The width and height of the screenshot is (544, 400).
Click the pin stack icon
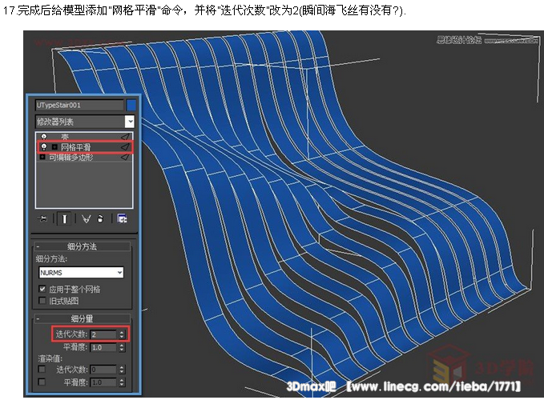coord(42,219)
